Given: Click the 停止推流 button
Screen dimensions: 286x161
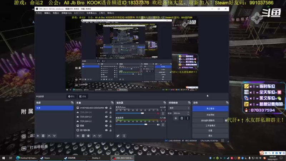Looking at the screenshot, I should point(210,108).
